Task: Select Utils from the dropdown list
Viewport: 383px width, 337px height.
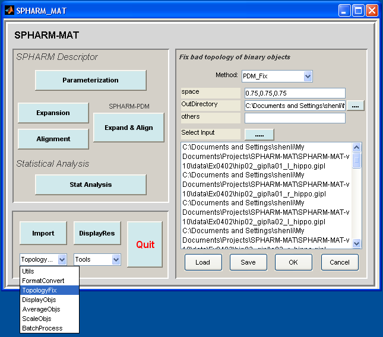Action: coord(49,271)
